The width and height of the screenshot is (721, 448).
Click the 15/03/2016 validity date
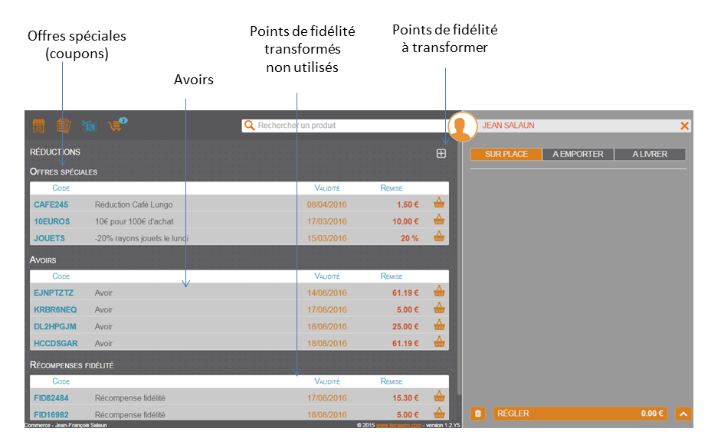coord(327,238)
